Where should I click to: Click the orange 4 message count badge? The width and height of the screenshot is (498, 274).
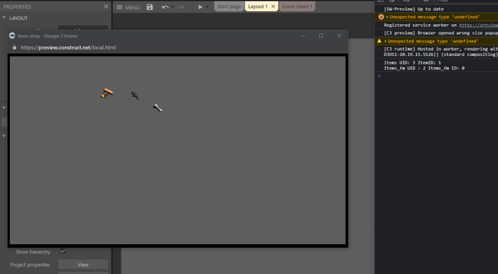381,17
